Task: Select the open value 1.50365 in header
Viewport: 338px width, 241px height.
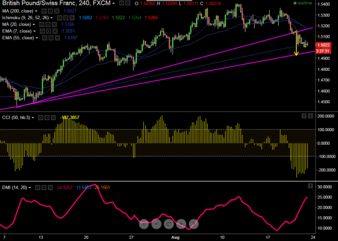Action: pos(148,3)
